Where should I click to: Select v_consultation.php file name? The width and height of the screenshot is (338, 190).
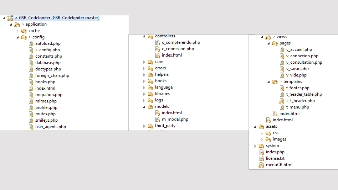coord(304,62)
